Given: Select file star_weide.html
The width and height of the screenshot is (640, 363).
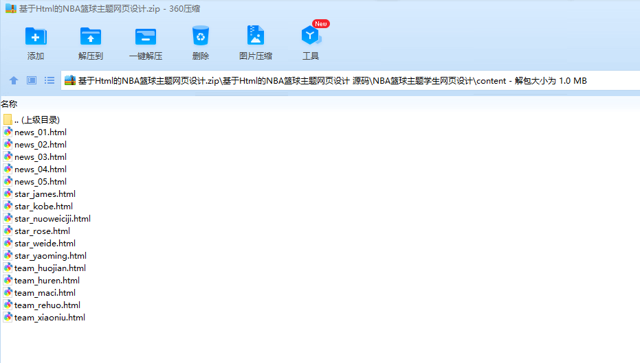Looking at the screenshot, I should tap(40, 244).
